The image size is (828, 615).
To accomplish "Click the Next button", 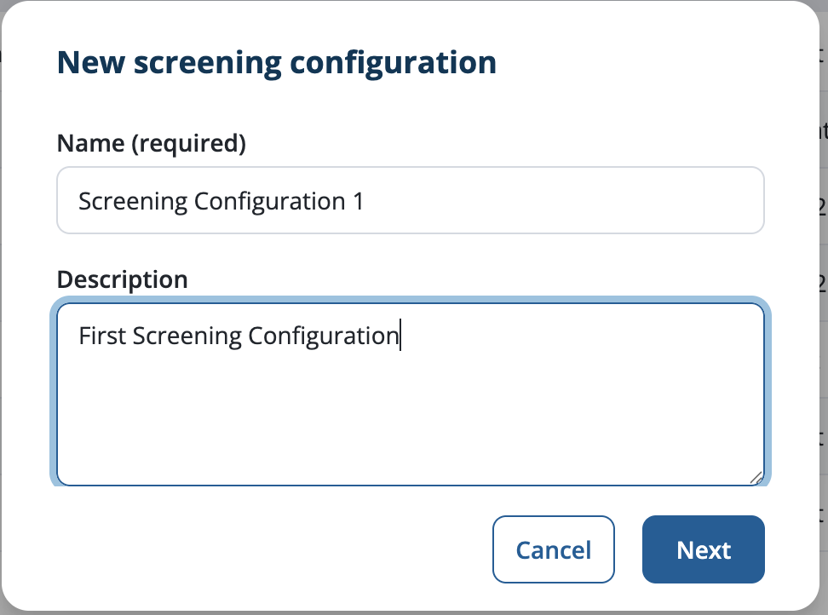I will click(x=704, y=549).
